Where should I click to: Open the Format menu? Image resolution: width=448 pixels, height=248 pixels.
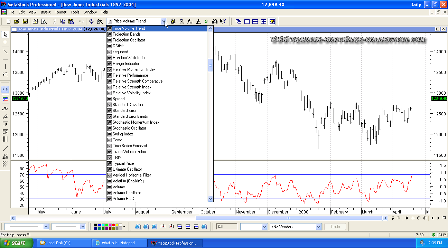(x=60, y=12)
